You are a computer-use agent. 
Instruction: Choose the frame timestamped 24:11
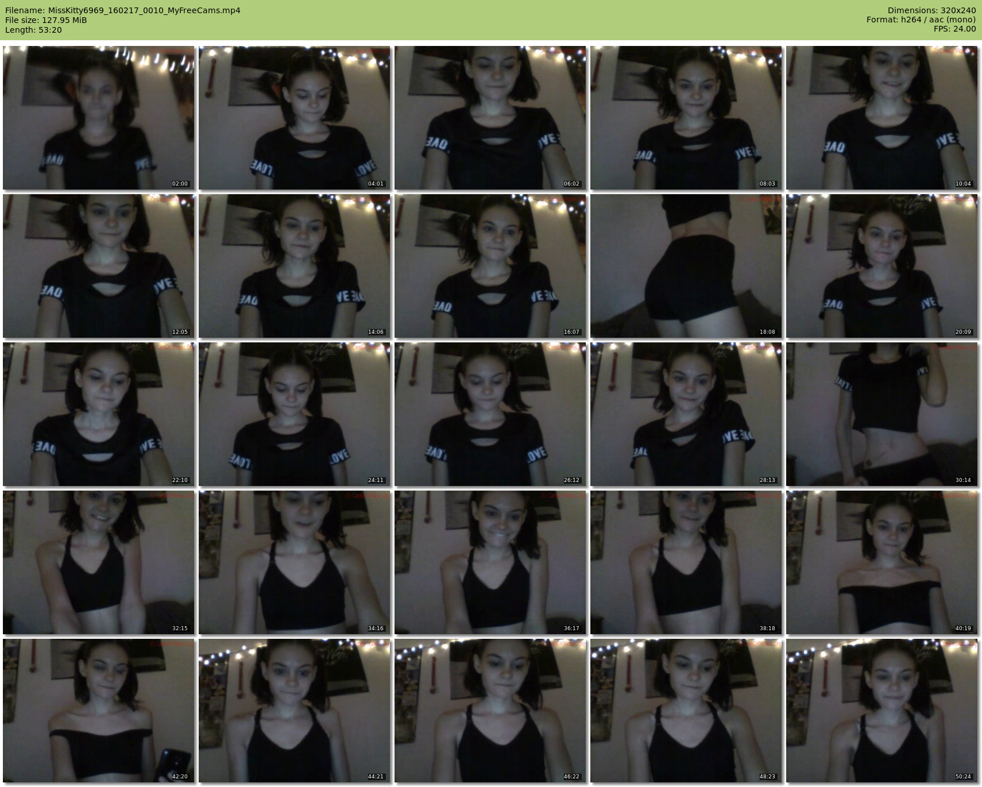295,414
